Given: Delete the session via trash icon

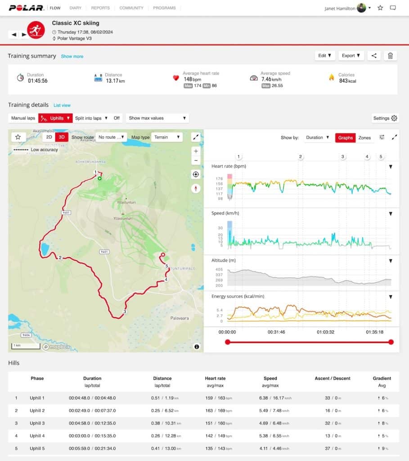Looking at the screenshot, I should point(390,56).
